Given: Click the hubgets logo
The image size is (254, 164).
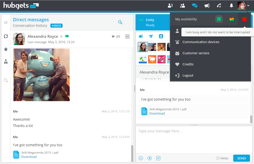Looking at the screenshot, I should coord(21,6).
